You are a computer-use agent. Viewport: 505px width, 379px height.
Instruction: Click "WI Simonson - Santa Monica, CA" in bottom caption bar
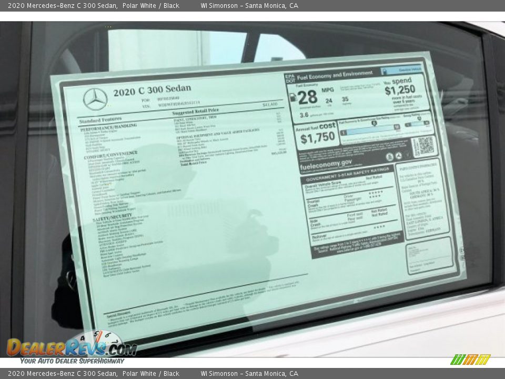point(249,374)
